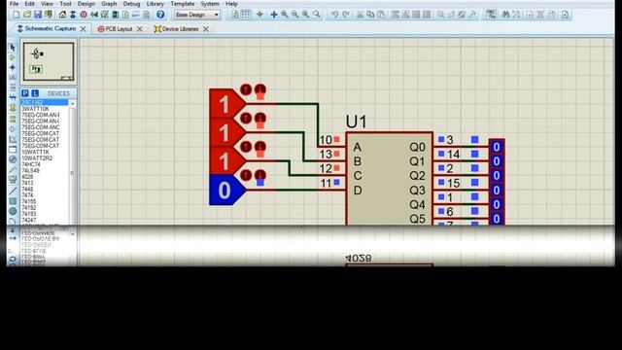The height and width of the screenshot is (350, 622).
Task: Click the False Origin icon
Action: (259, 15)
